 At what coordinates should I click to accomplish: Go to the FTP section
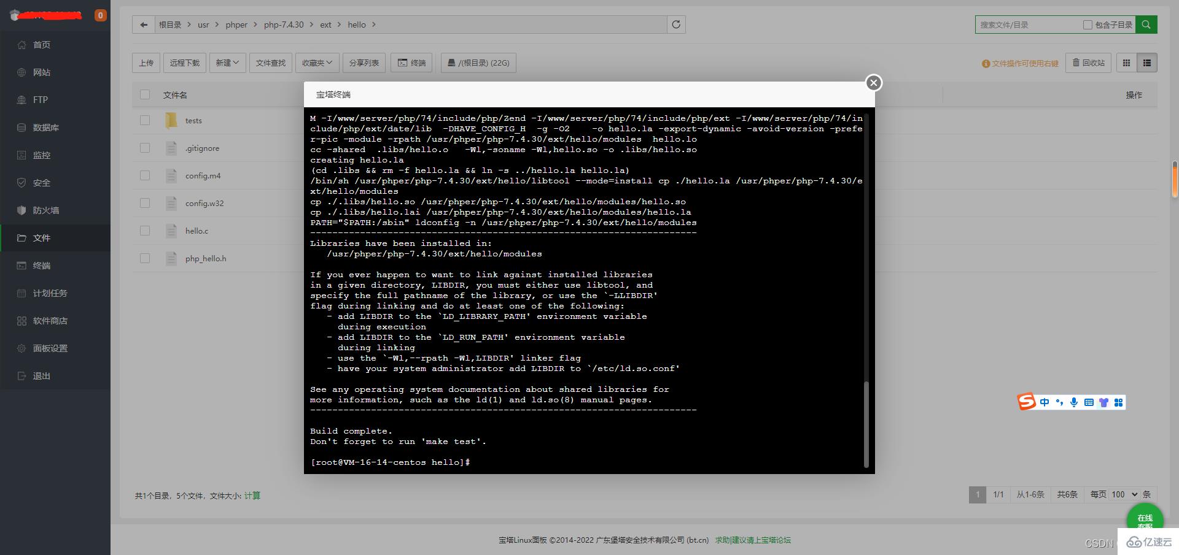(x=41, y=100)
